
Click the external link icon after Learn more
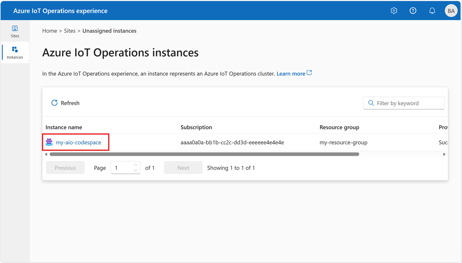coord(309,73)
